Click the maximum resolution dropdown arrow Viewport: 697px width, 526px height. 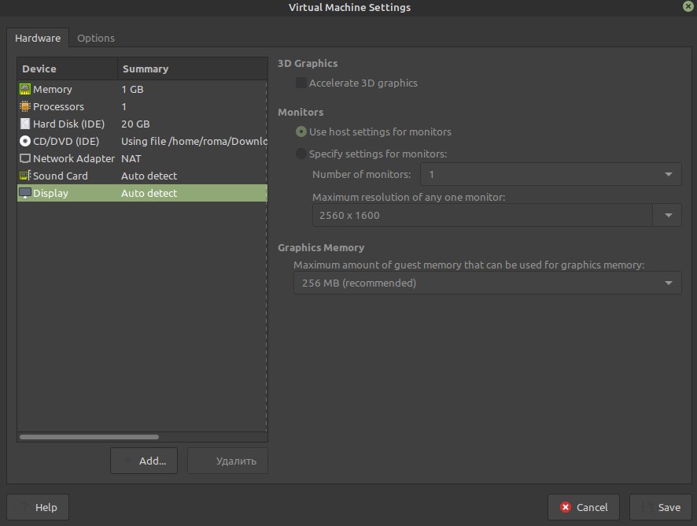pos(668,216)
